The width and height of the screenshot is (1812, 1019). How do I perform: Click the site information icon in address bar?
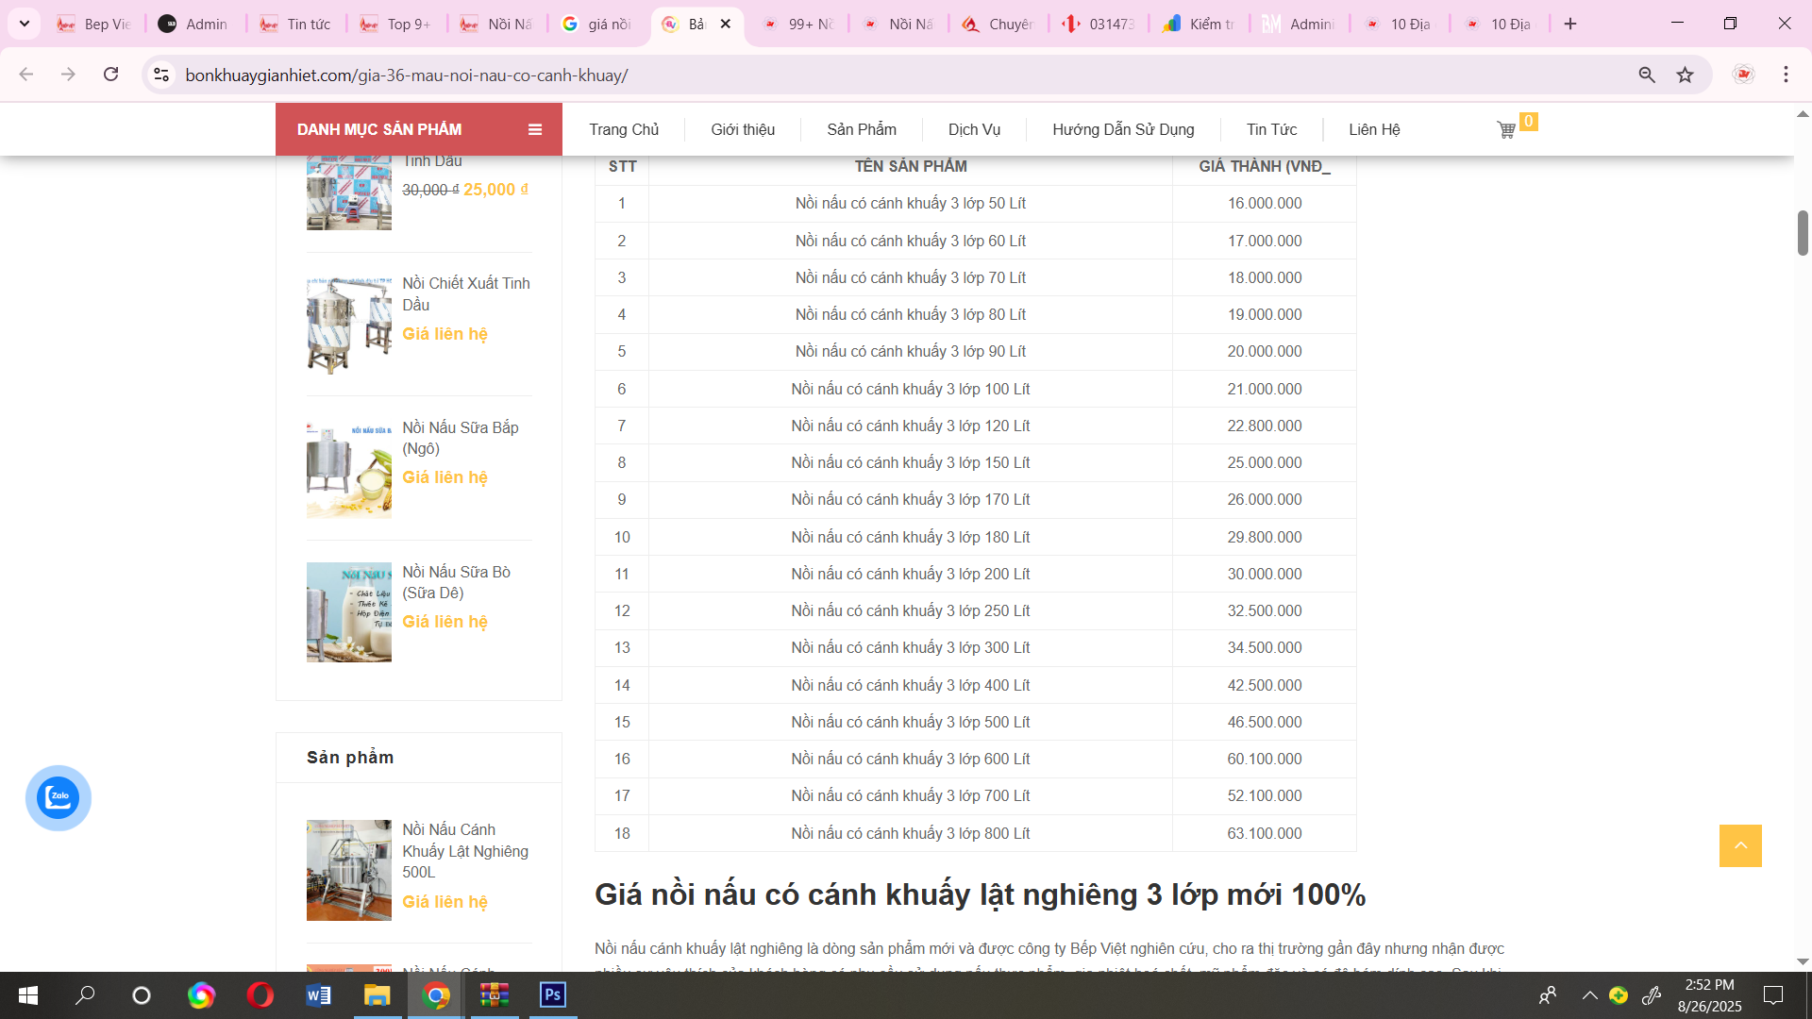click(x=161, y=75)
